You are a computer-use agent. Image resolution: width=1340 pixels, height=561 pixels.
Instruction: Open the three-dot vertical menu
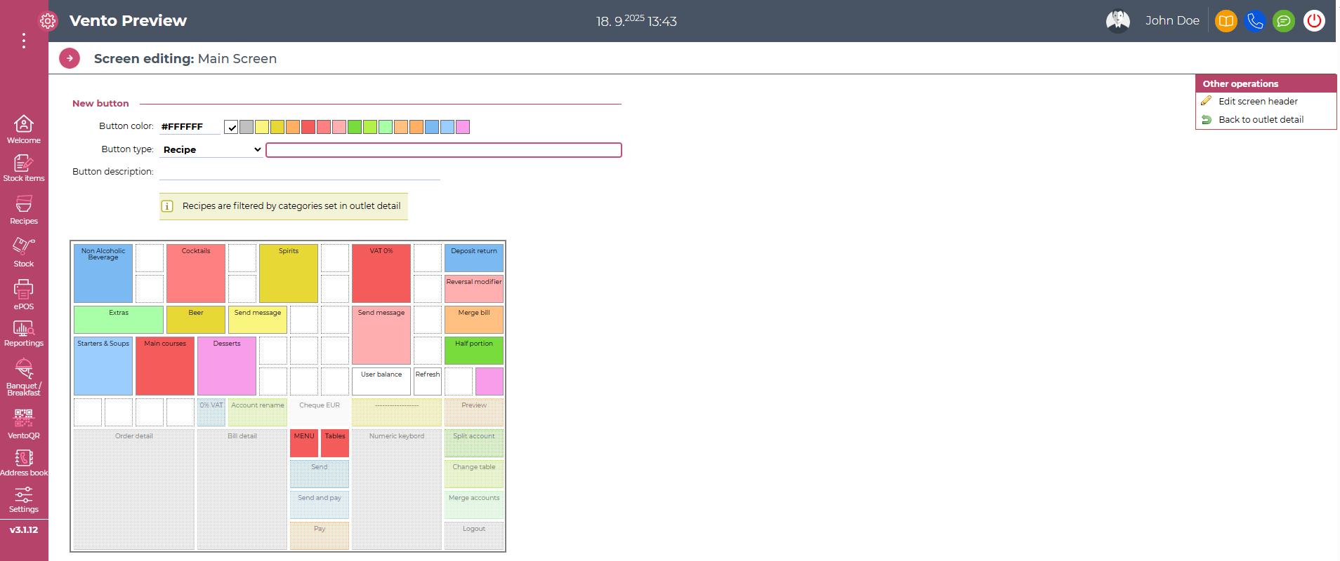[24, 41]
